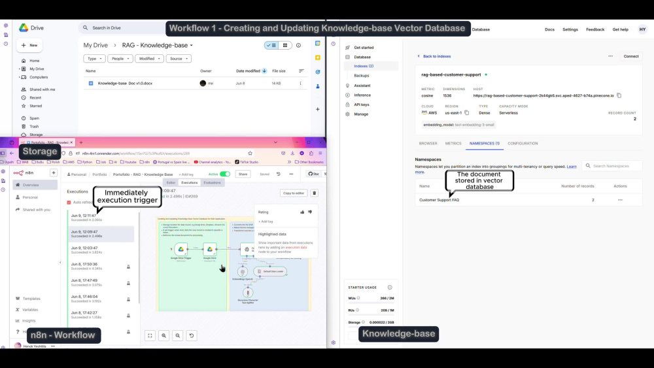654x368 pixels.
Task: Switch Drive to grid layout view
Action: (285, 45)
